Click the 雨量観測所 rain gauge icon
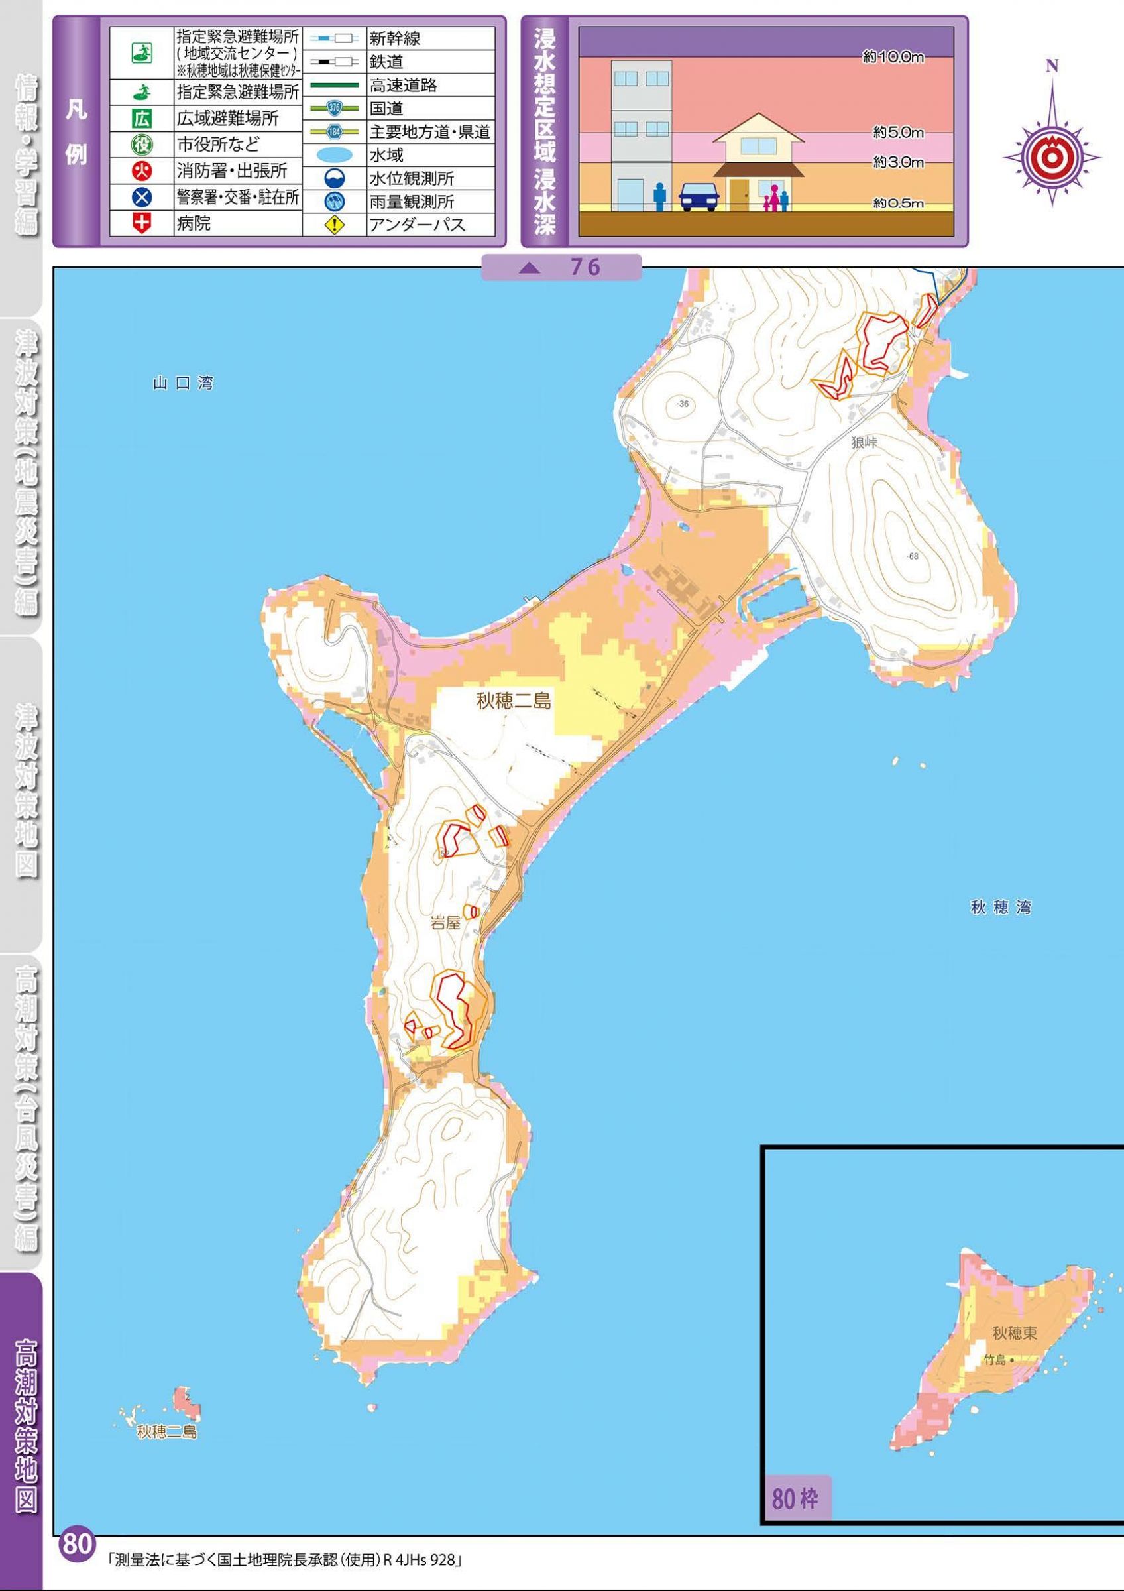 (335, 202)
